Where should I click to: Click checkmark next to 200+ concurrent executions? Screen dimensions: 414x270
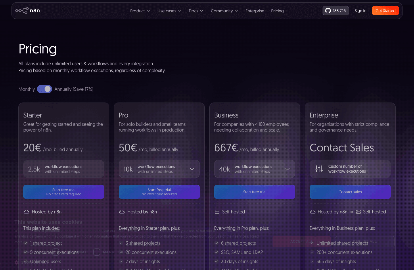click(312, 252)
